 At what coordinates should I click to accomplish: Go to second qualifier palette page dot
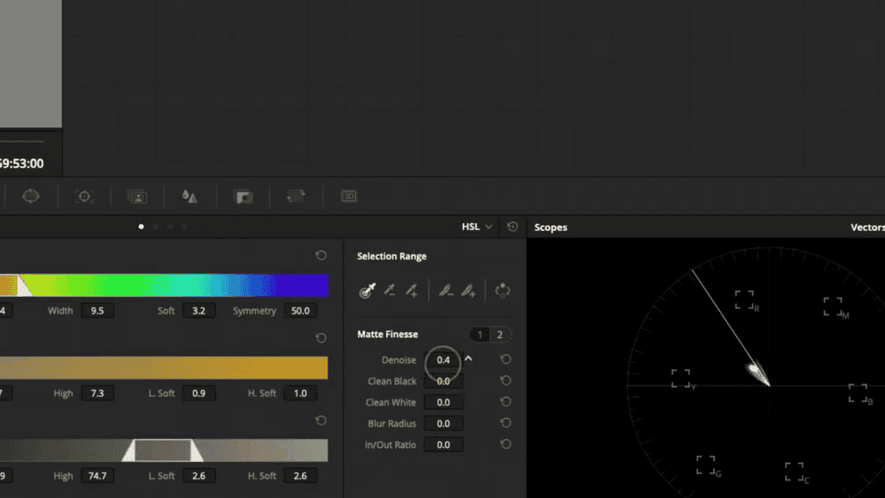[155, 227]
